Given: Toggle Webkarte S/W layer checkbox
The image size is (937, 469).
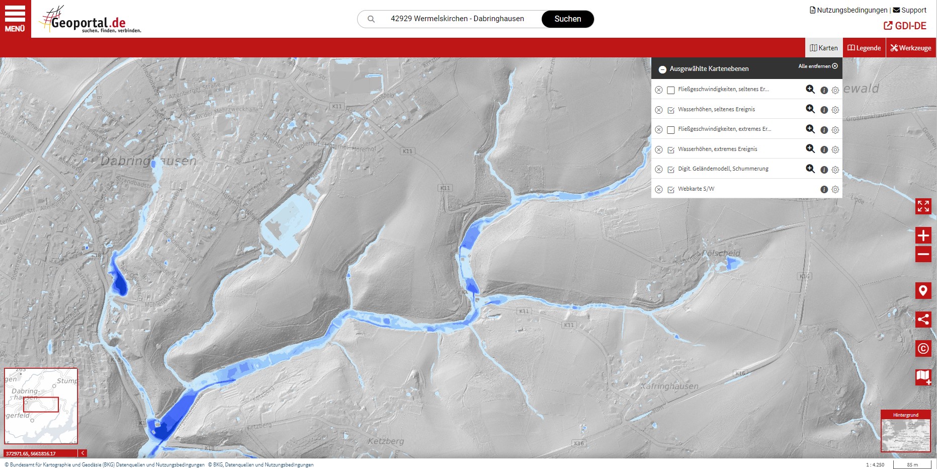Looking at the screenshot, I should pyautogui.click(x=671, y=190).
